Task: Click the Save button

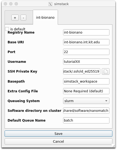Action: click(58, 133)
